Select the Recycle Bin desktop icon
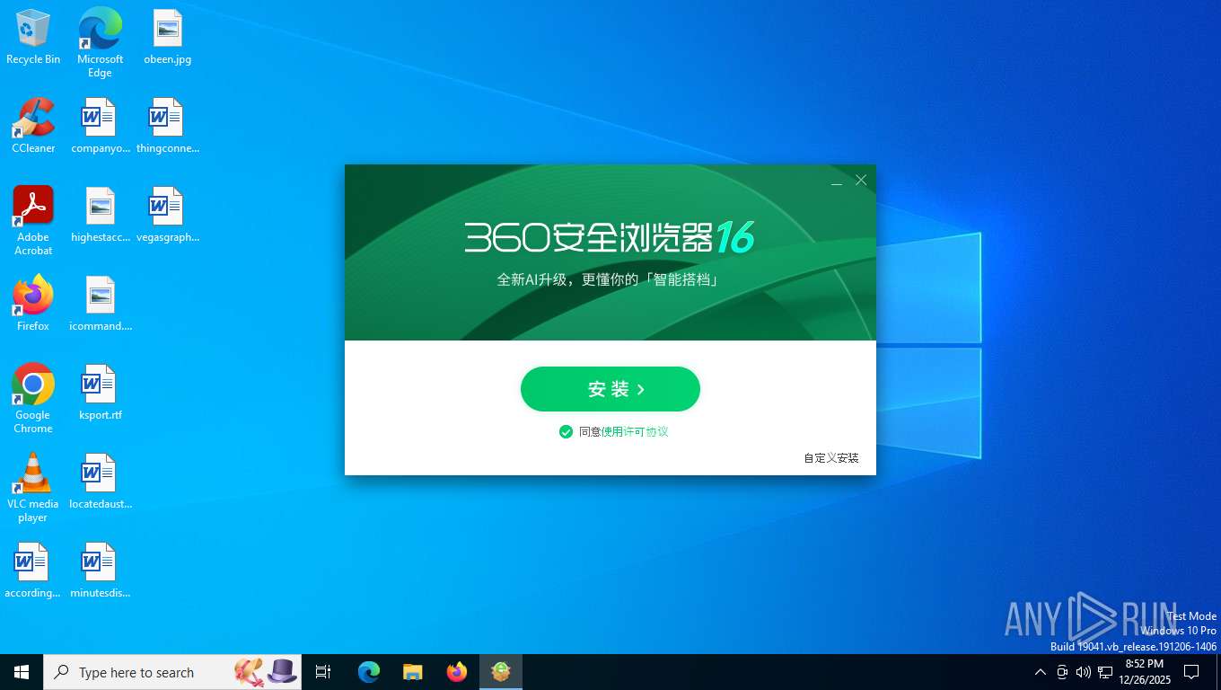Screen dimensions: 1221x690 point(33,37)
